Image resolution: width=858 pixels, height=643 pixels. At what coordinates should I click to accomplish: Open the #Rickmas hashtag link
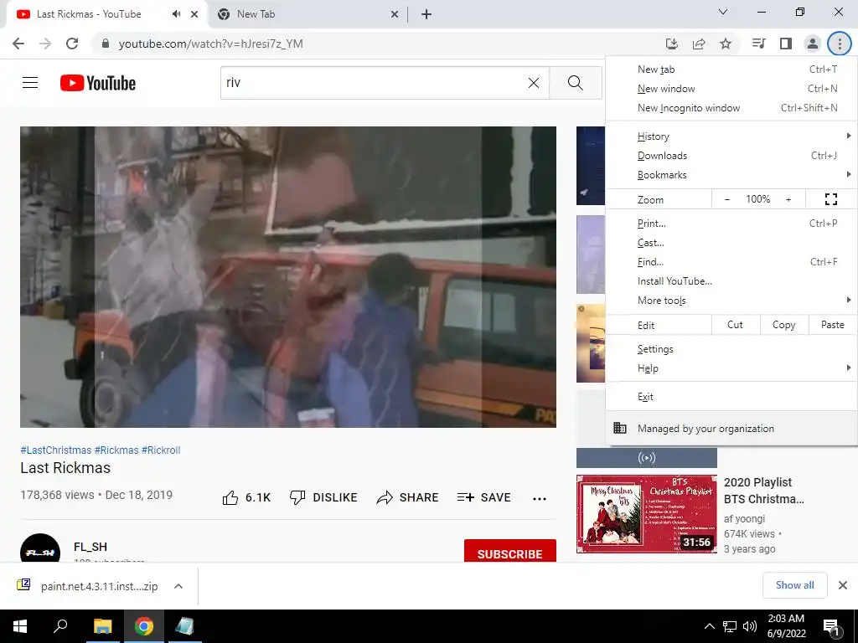(x=116, y=450)
